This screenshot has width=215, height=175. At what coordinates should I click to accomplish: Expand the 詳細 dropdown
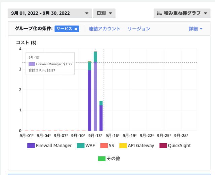(x=196, y=29)
